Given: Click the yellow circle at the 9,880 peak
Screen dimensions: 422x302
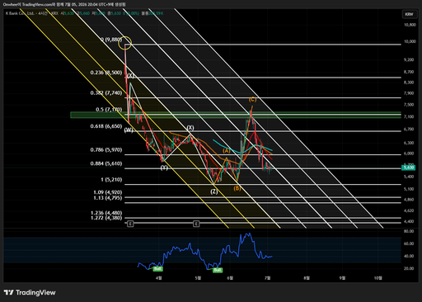Looking at the screenshot, I should (125, 43).
